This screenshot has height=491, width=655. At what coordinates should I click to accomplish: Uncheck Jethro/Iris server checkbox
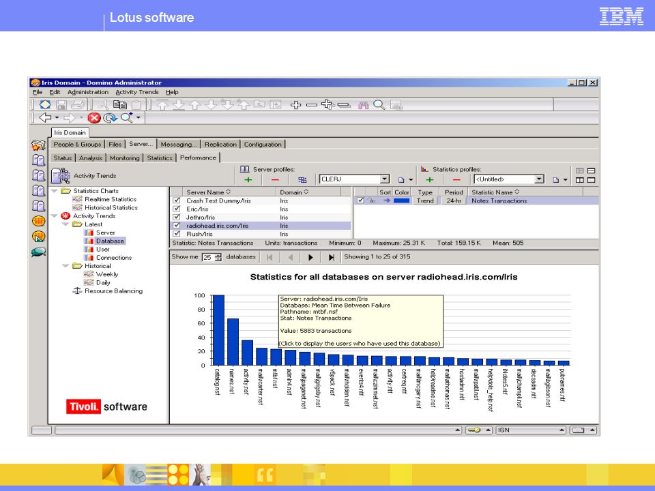point(177,217)
